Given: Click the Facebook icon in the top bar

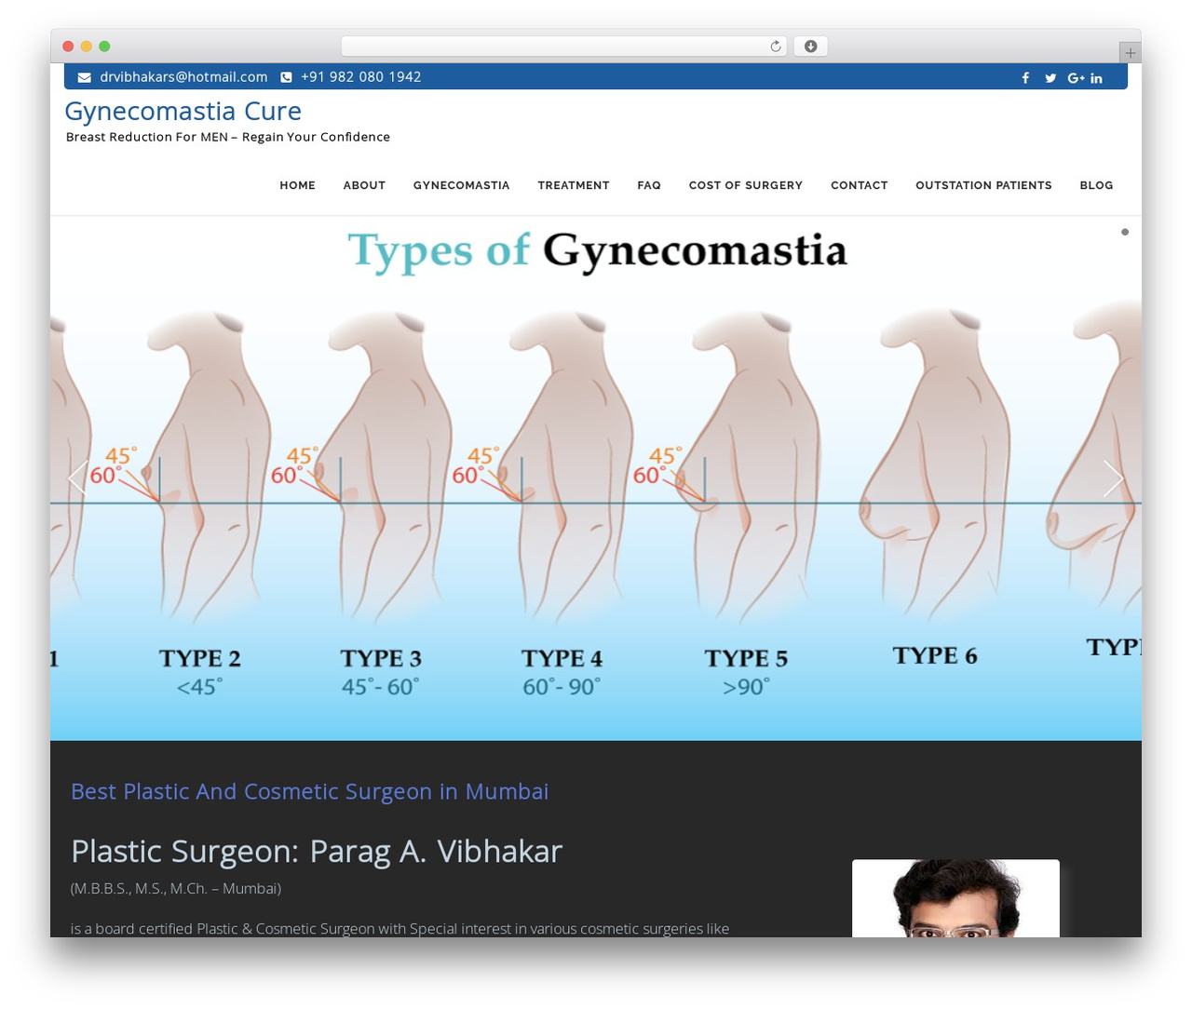Looking at the screenshot, I should [x=1025, y=78].
